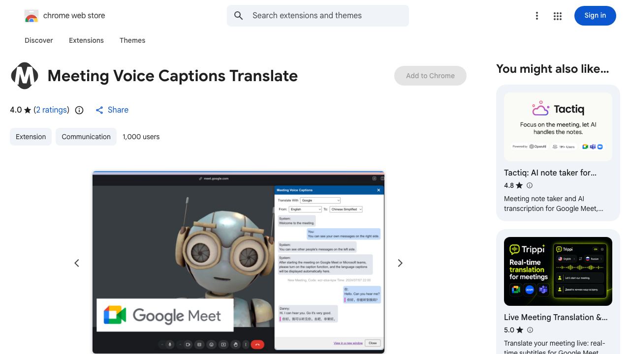Click the Share icon

(99, 110)
